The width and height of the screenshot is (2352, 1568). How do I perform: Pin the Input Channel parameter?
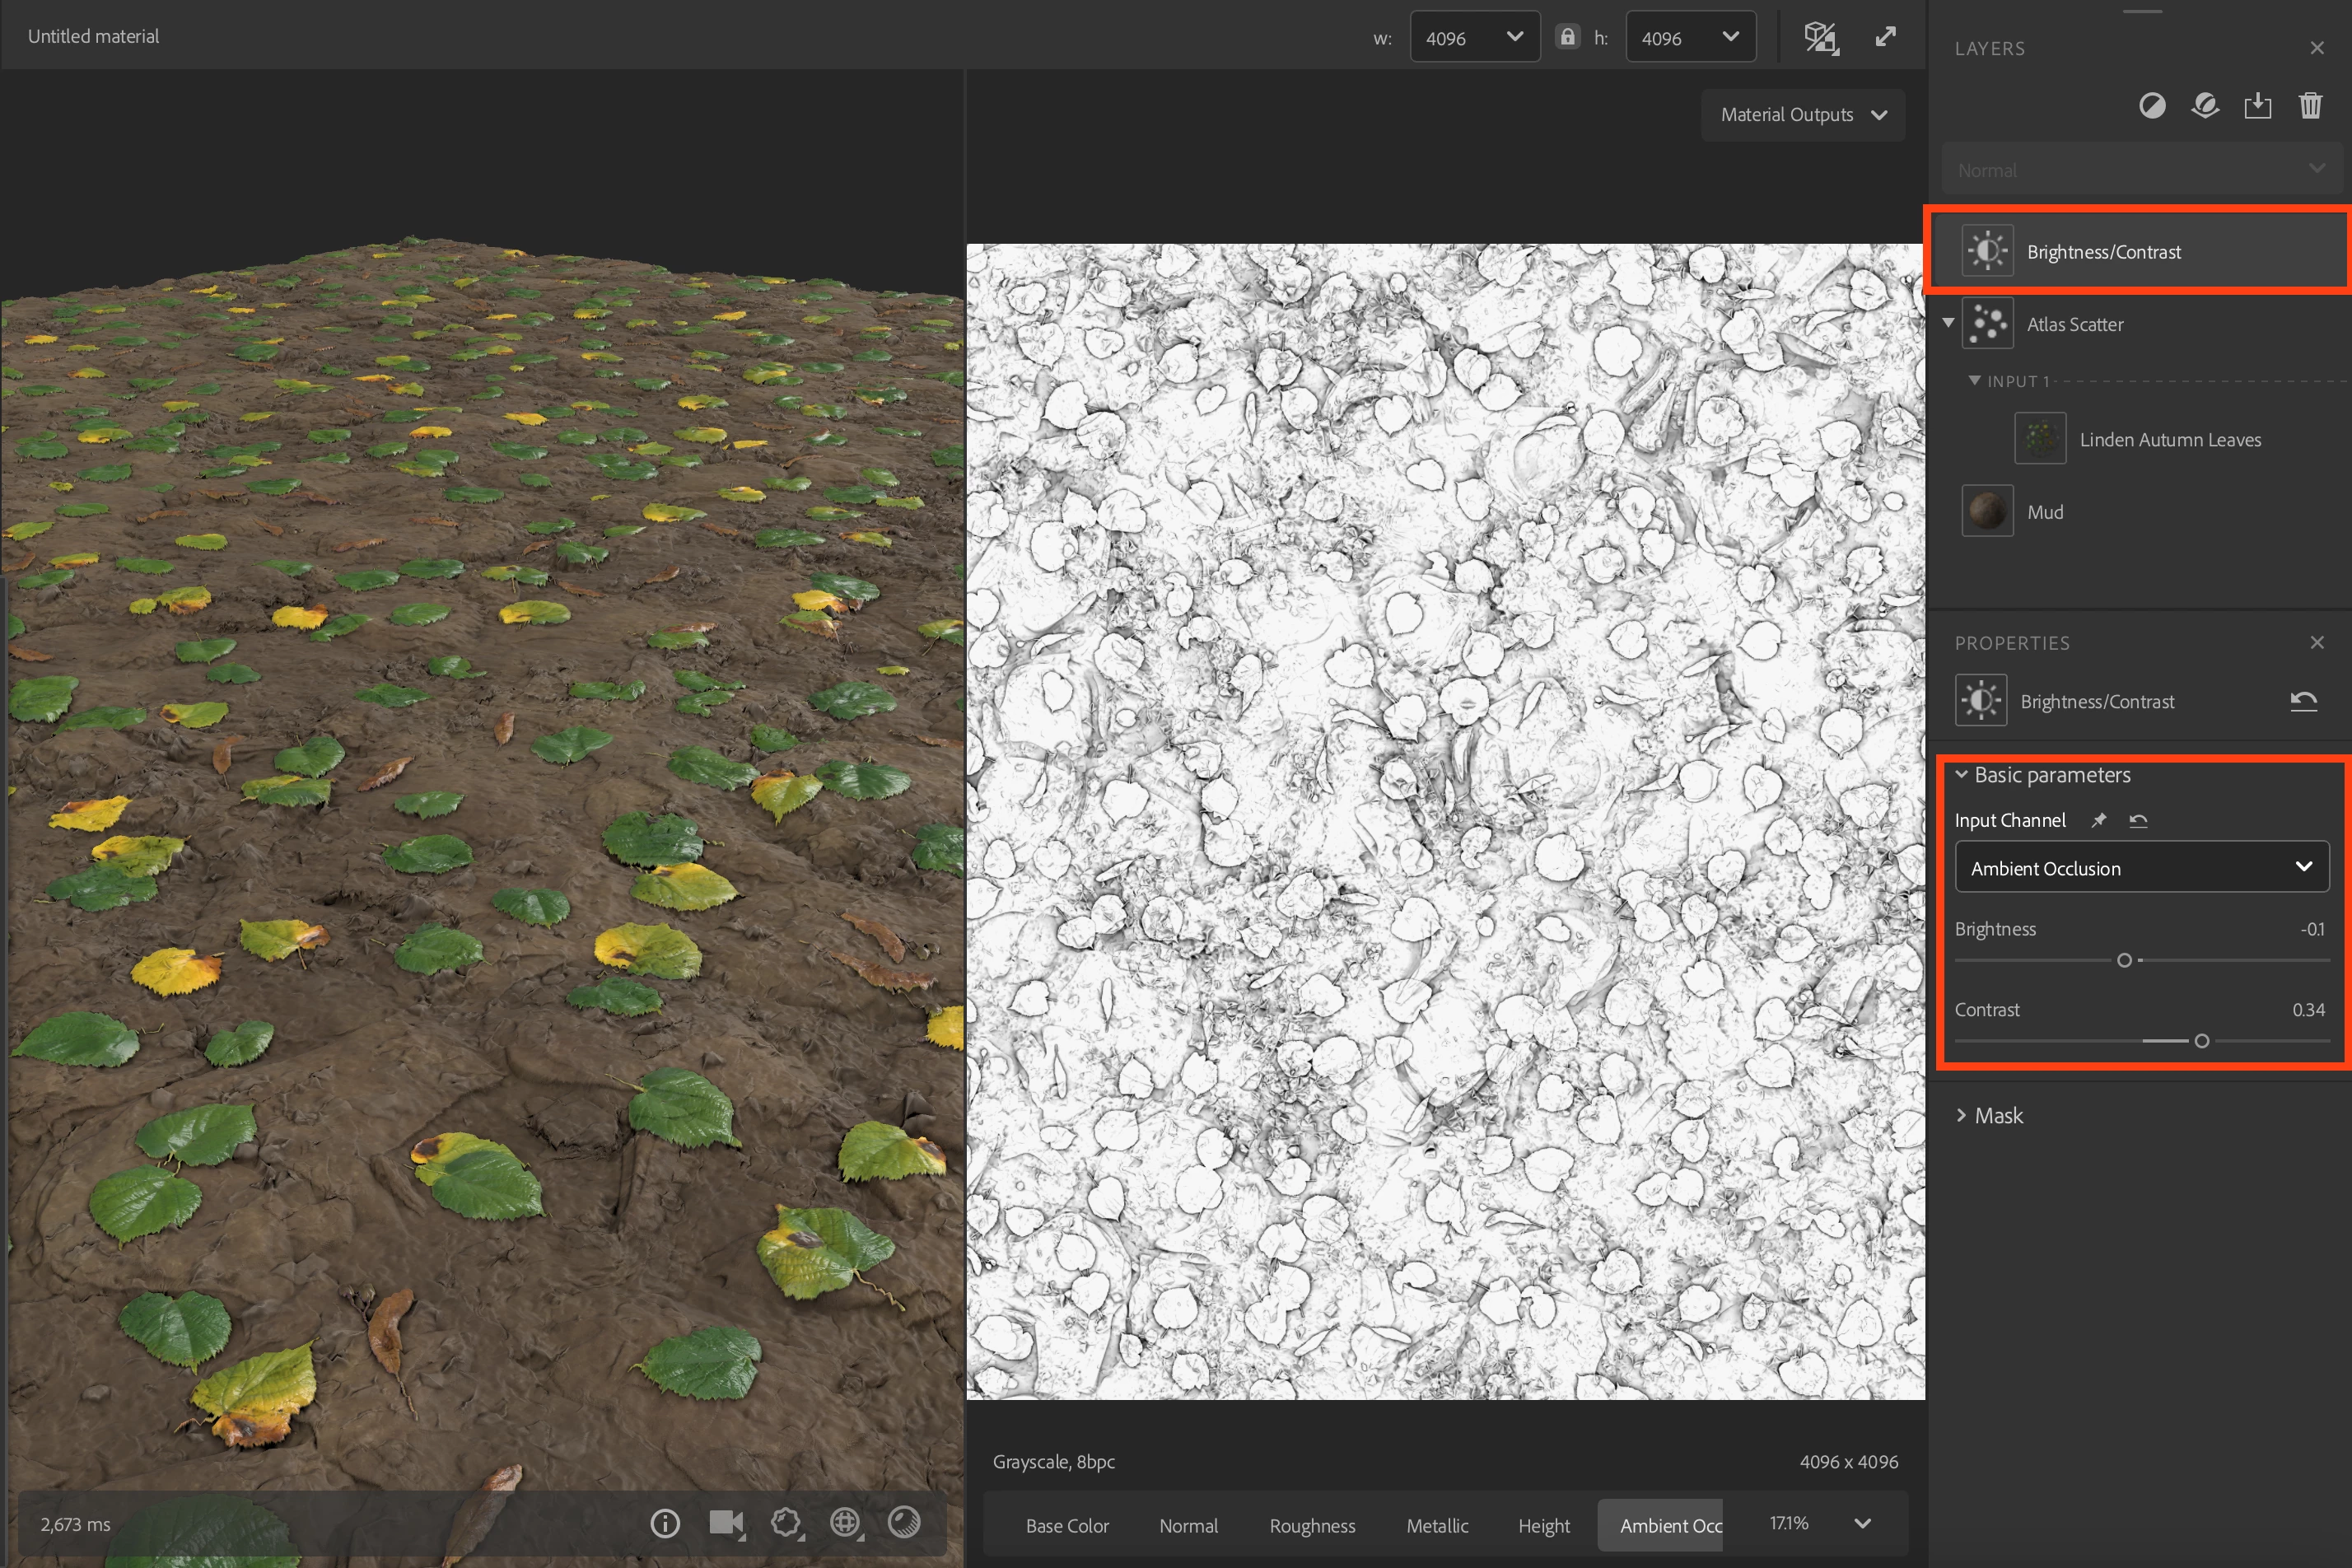2099,820
